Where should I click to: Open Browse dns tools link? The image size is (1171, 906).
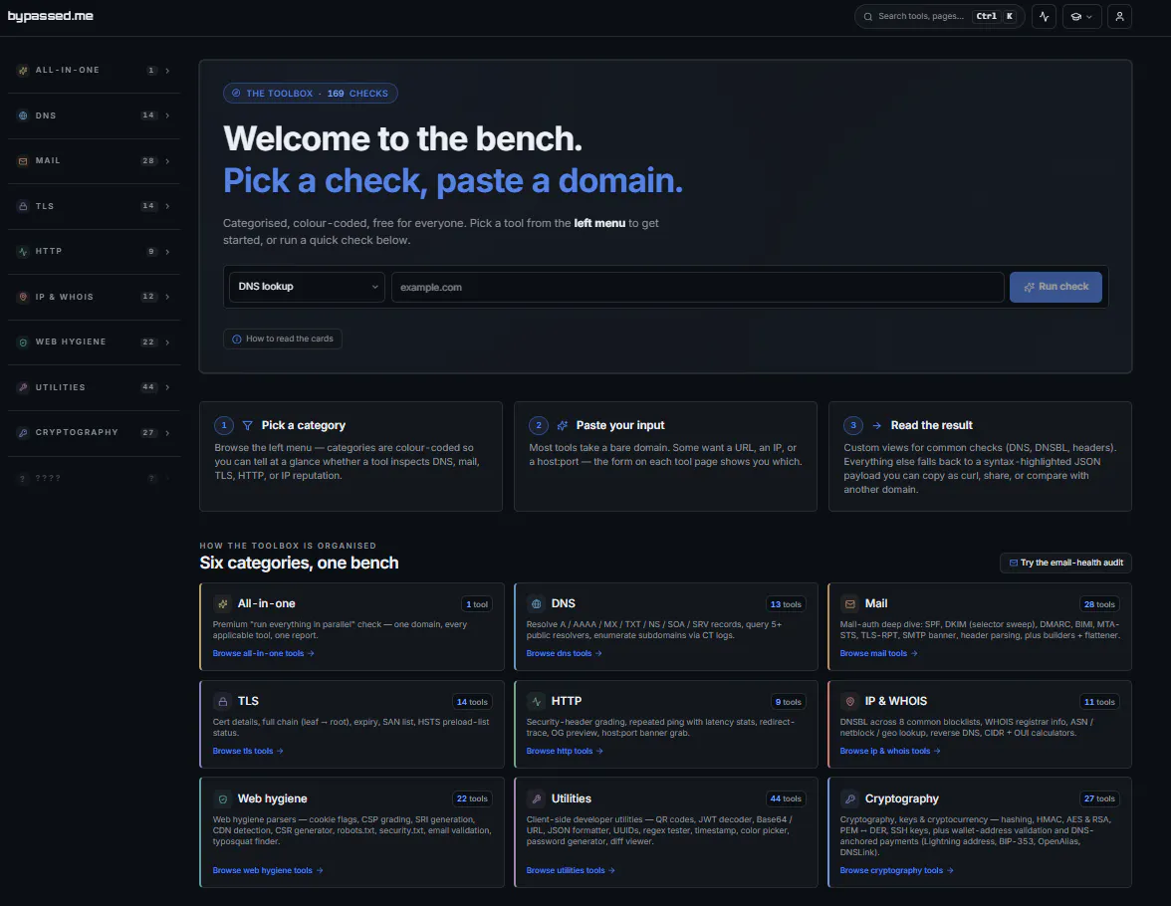coord(564,653)
